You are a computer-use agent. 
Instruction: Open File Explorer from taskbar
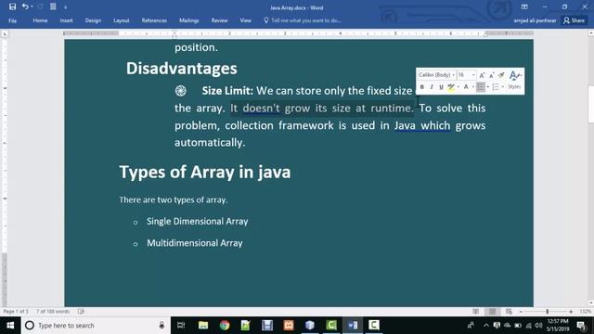(203, 326)
